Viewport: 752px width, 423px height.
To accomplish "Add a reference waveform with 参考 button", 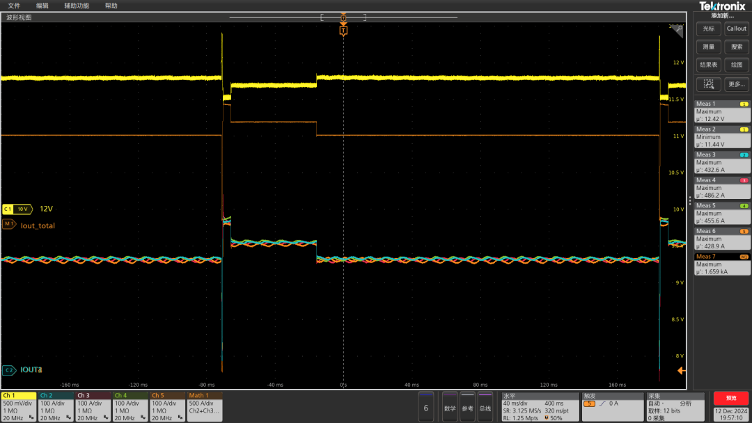I will point(468,407).
